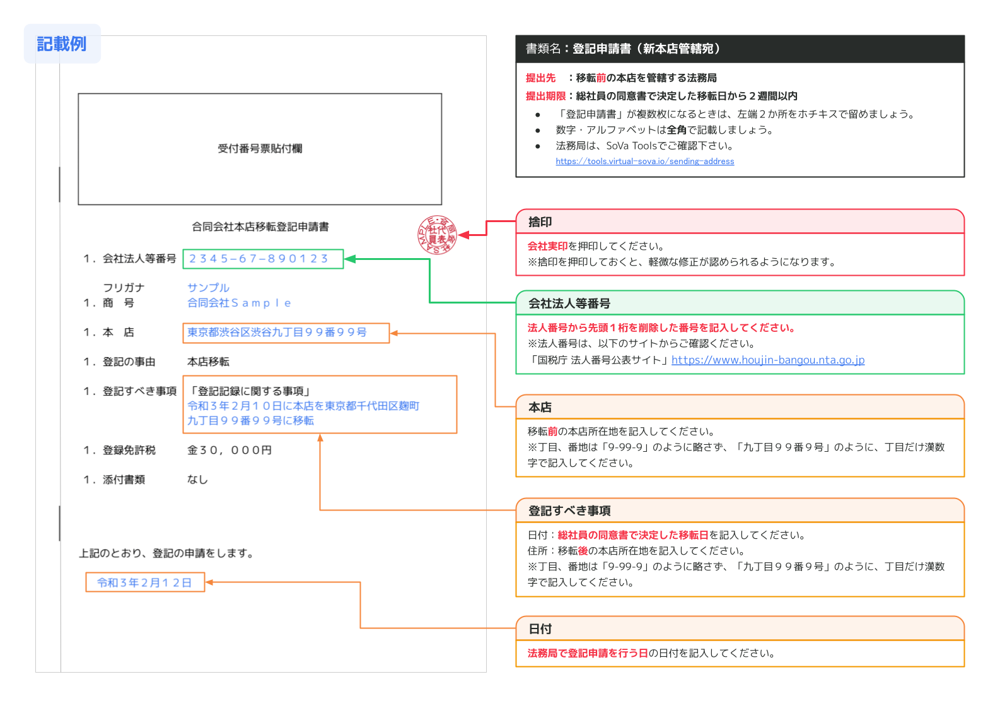Click the date field 令和３年２月１２日
Screen dimensions: 1000x708
145,582
